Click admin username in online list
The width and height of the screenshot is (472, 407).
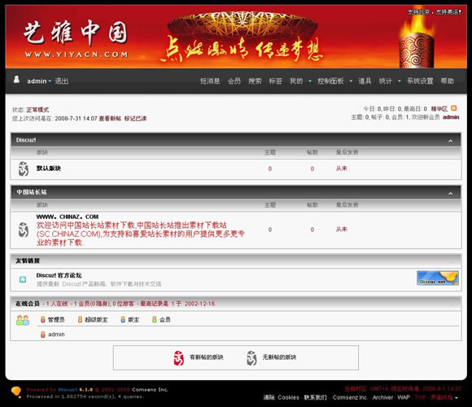(x=56, y=335)
